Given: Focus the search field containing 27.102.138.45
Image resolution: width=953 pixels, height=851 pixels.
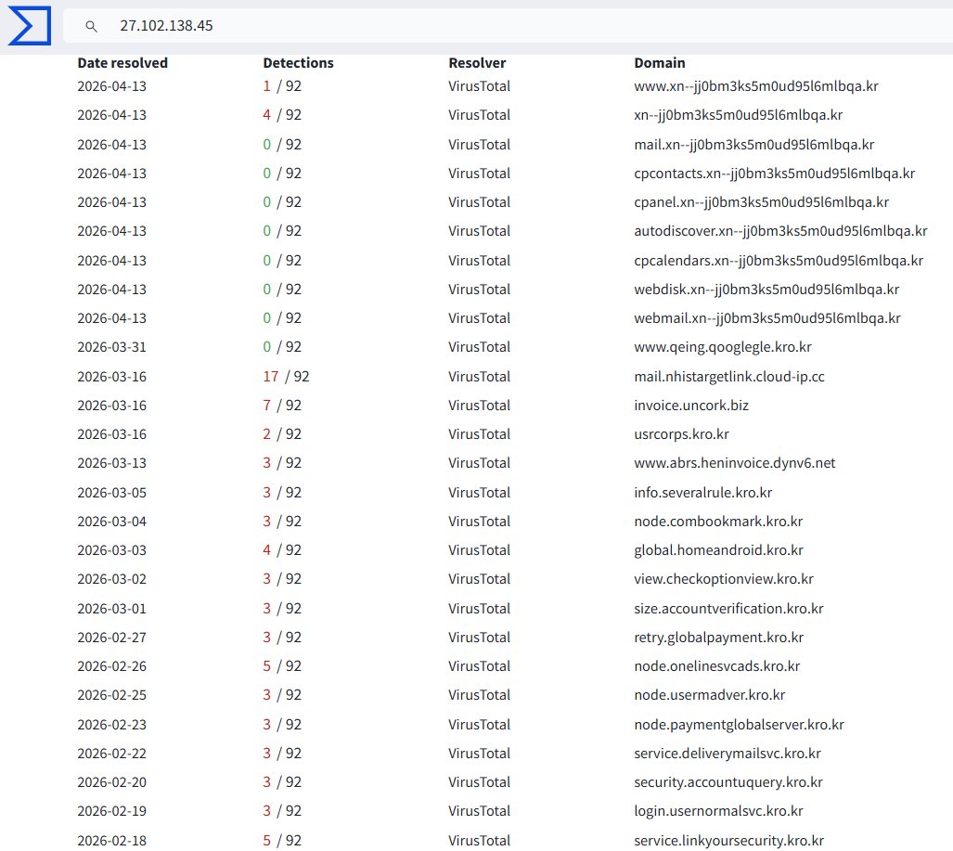Looking at the screenshot, I should click(x=508, y=26).
